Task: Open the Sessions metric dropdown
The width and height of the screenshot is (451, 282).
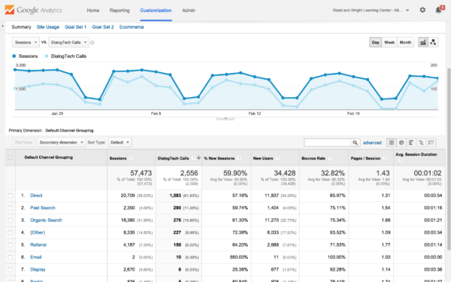Action: click(26, 42)
